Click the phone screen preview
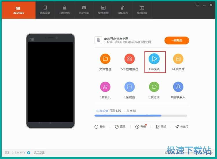This screenshot has width=217, height=159. click(x=50, y=82)
